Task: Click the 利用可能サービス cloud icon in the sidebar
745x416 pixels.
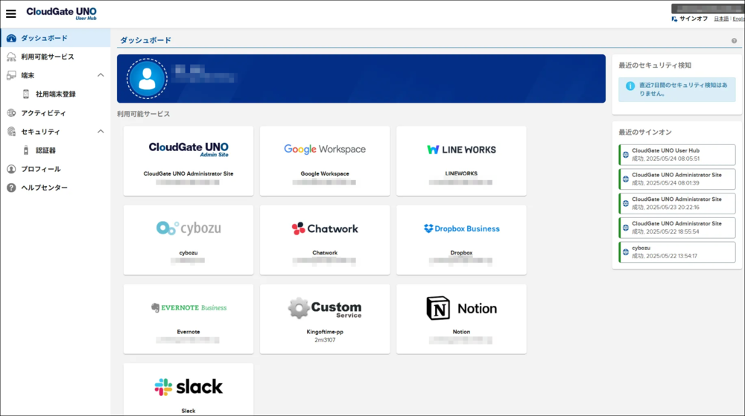Action: [11, 57]
